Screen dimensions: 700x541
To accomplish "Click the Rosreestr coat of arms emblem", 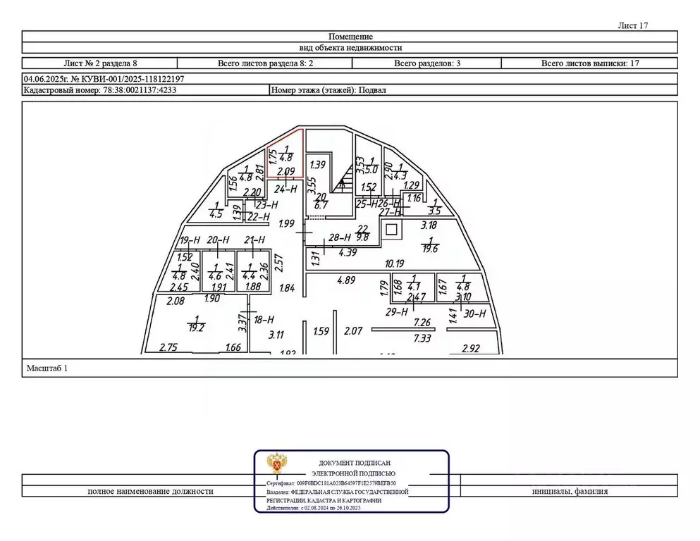I will pyautogui.click(x=276, y=466).
